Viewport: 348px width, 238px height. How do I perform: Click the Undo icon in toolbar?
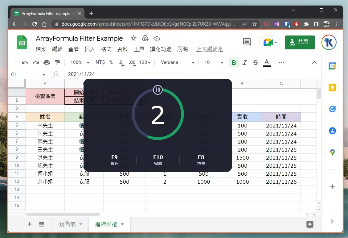click(25, 62)
